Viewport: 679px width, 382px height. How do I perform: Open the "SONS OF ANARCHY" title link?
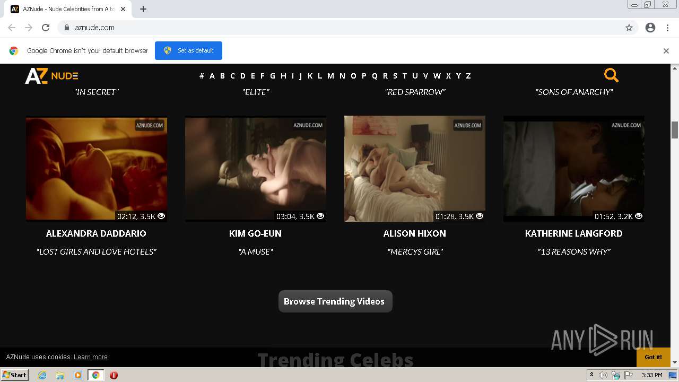tap(574, 92)
